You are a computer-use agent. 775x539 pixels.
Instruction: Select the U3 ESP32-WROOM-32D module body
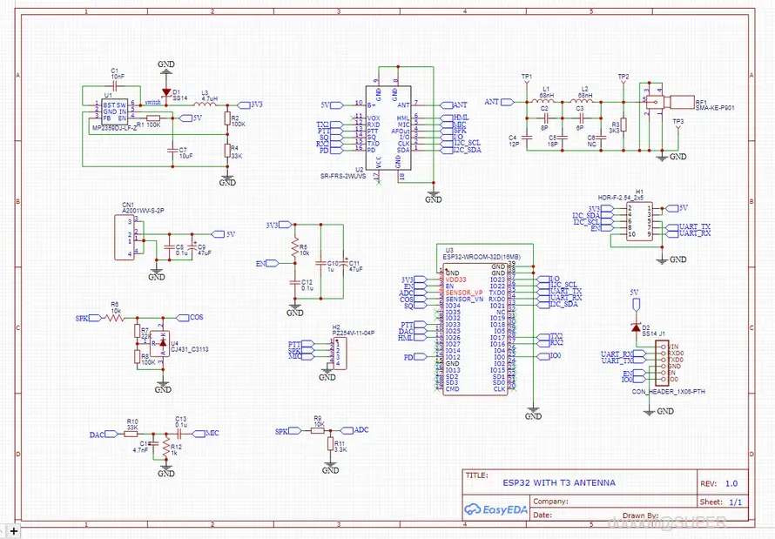[475, 329]
